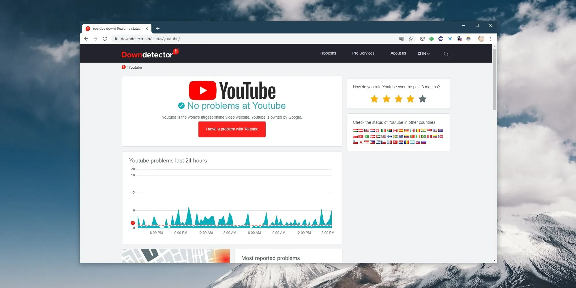Click I have a problem with Youtube

232,129
